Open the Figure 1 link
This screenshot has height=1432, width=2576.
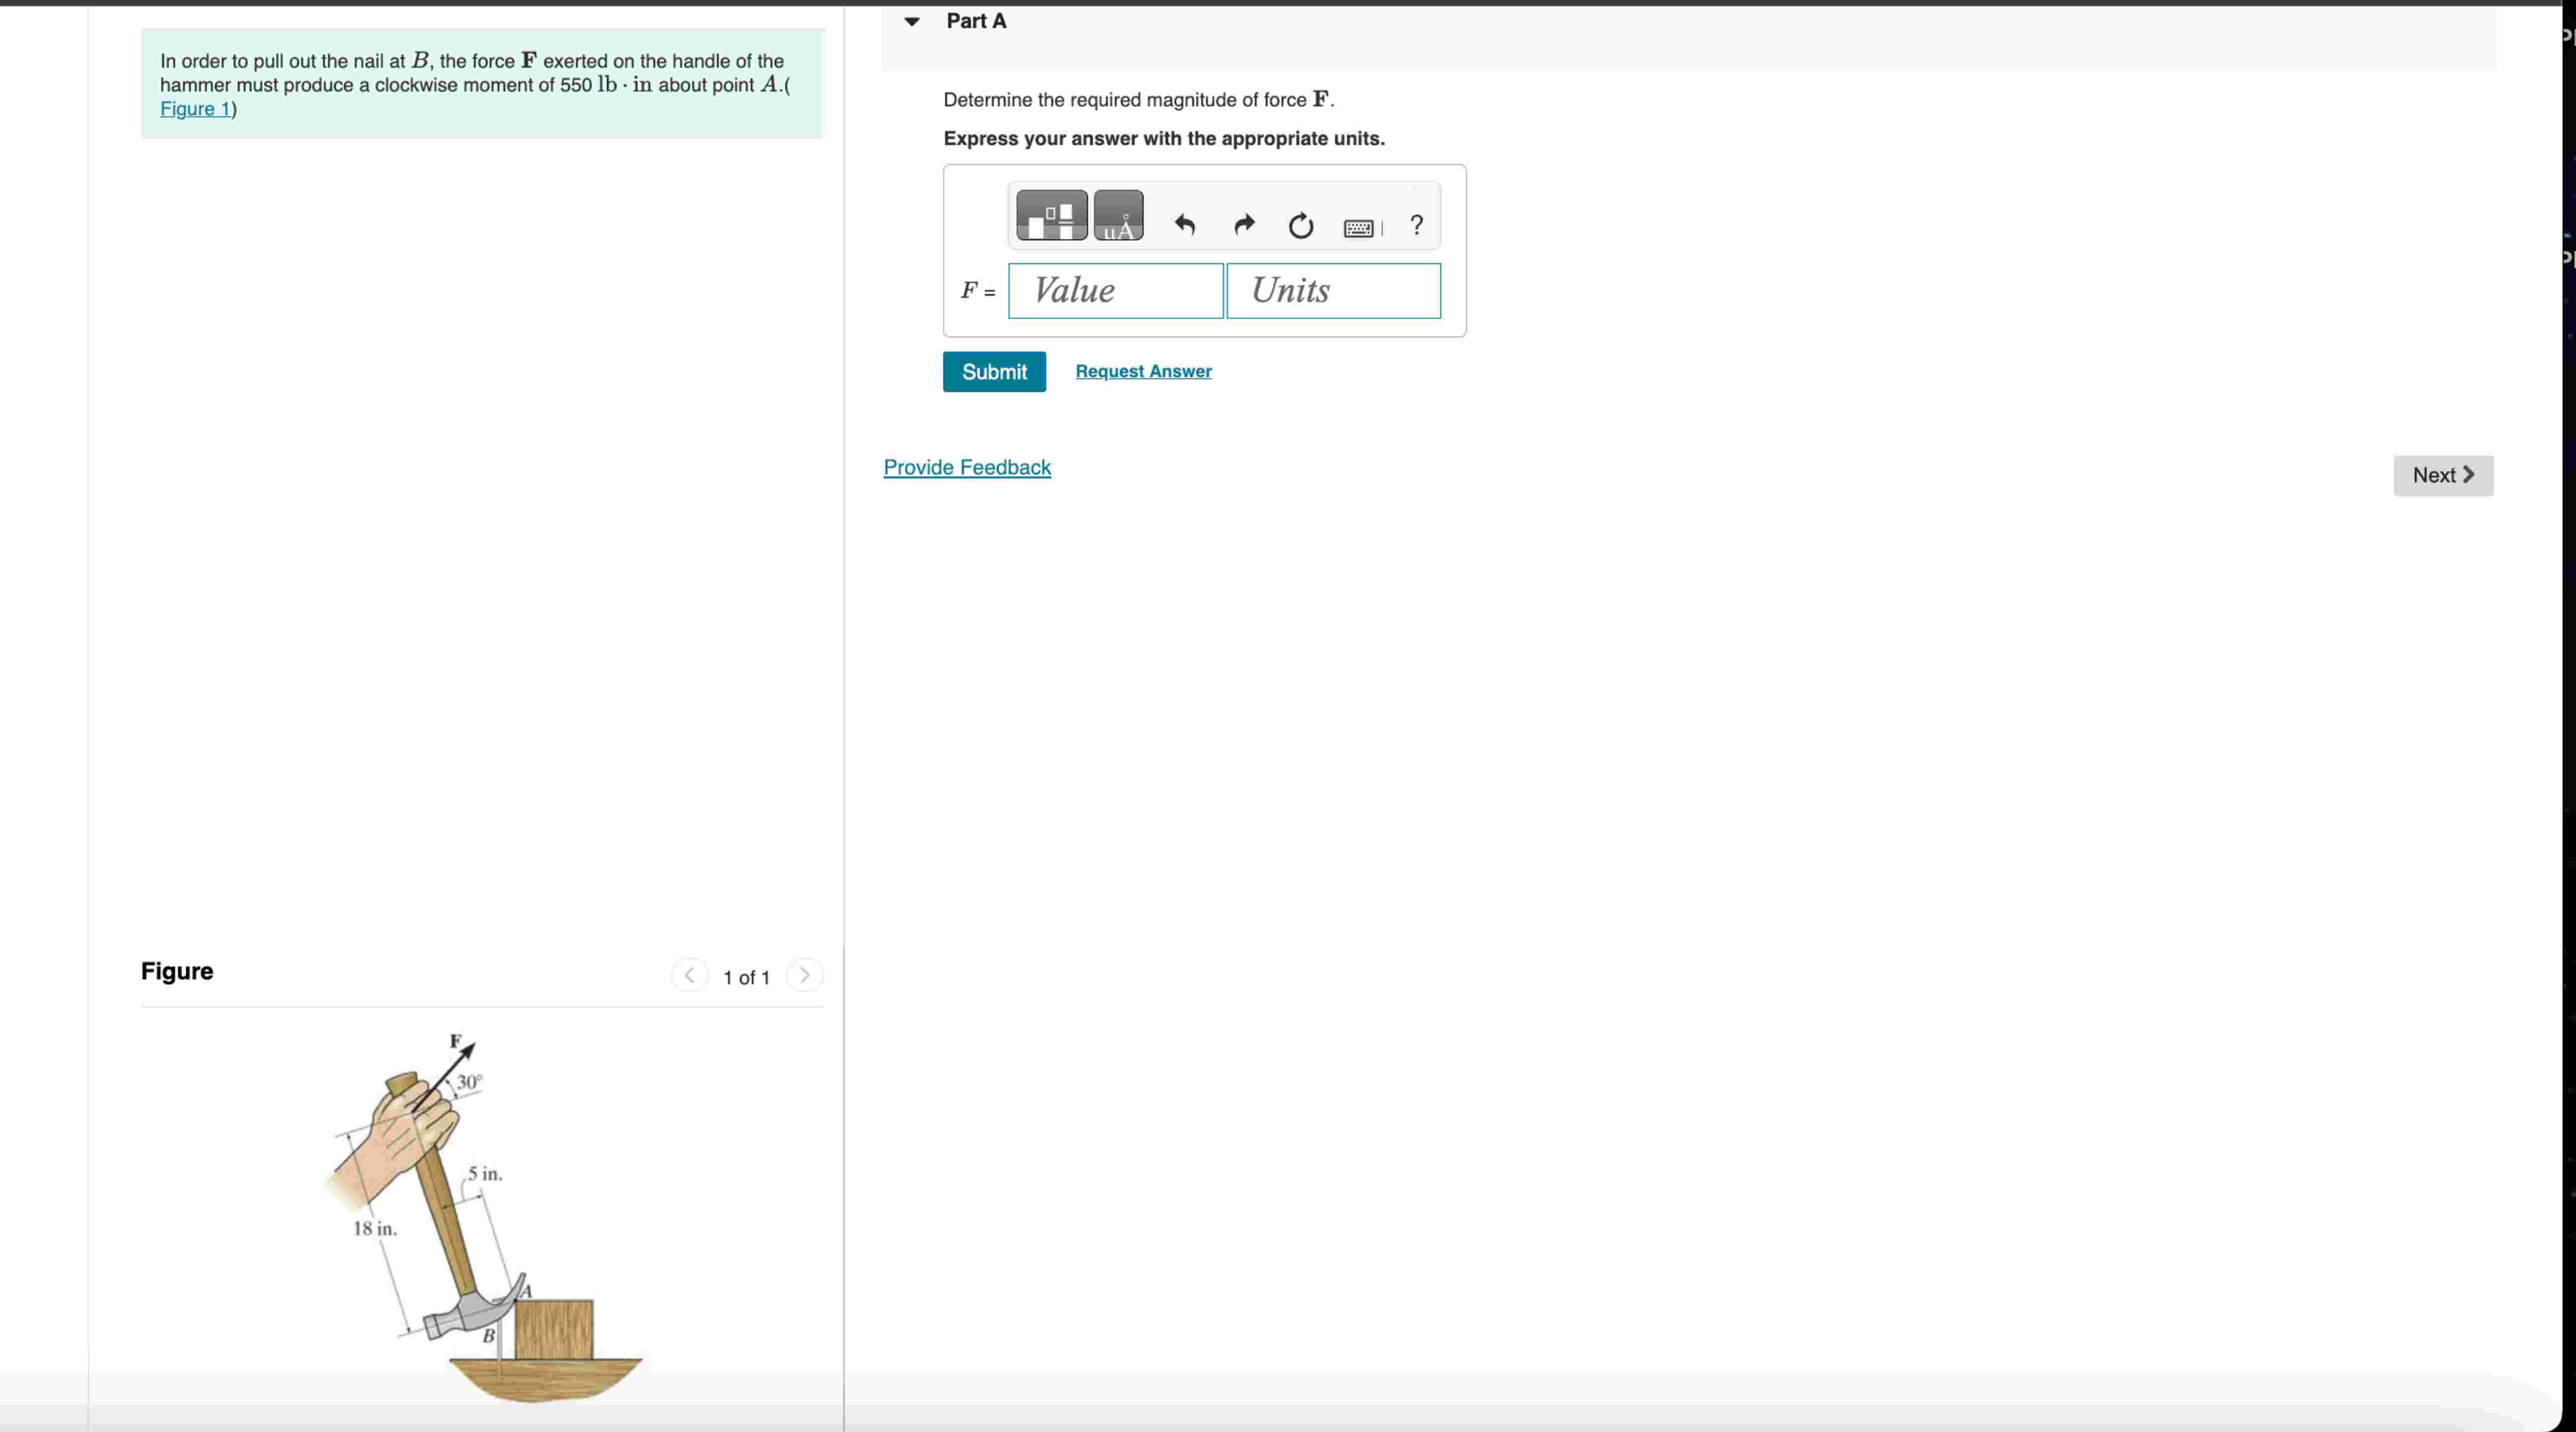click(x=196, y=109)
